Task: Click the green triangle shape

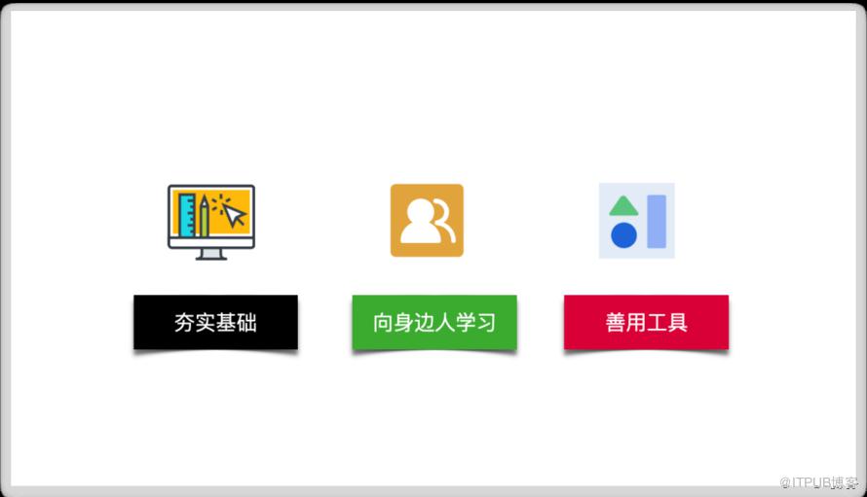Action: [x=623, y=205]
